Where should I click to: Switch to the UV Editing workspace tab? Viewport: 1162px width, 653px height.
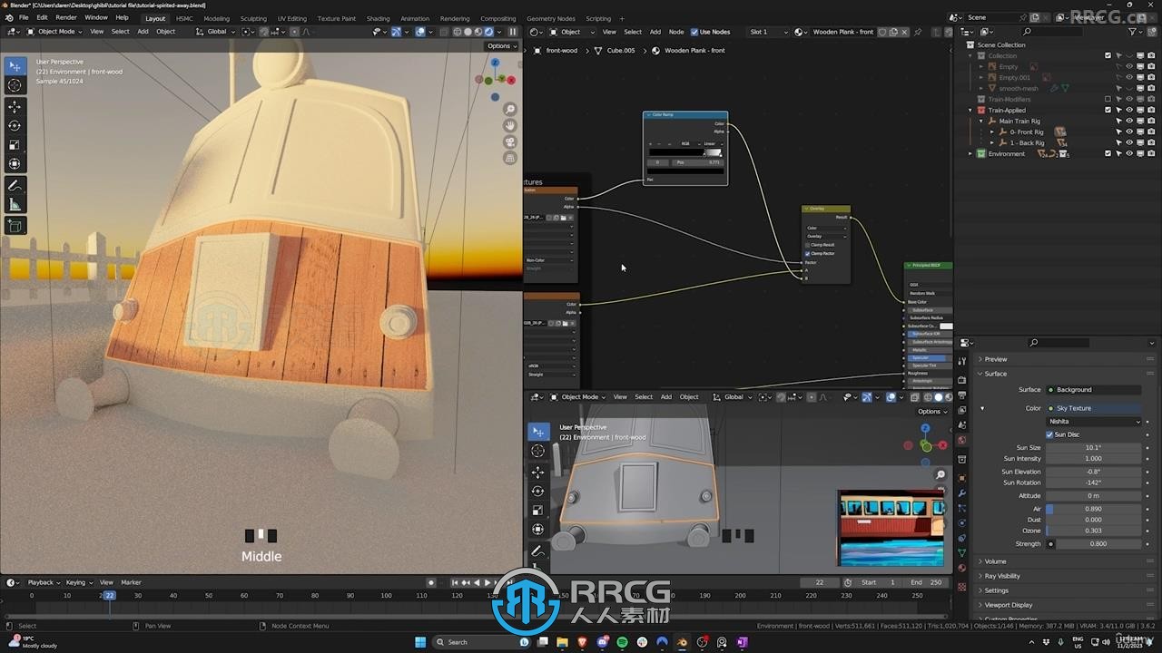(292, 18)
